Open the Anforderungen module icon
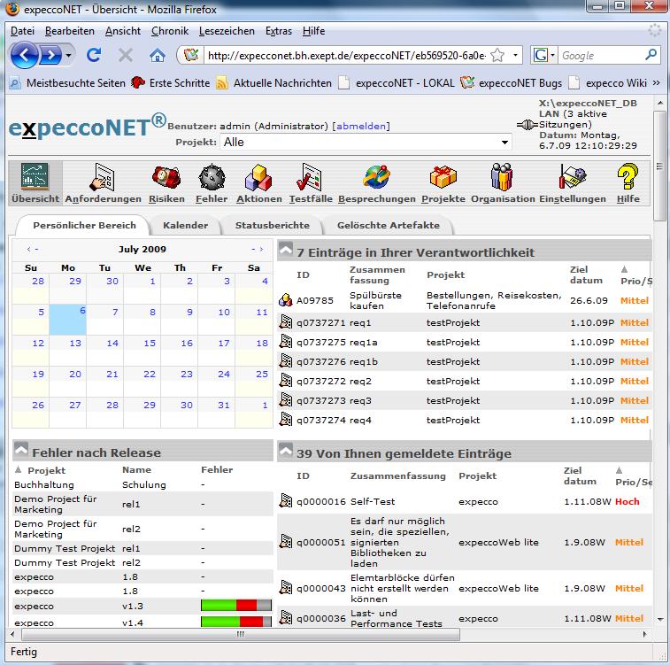The height and width of the screenshot is (665, 670). click(x=103, y=178)
